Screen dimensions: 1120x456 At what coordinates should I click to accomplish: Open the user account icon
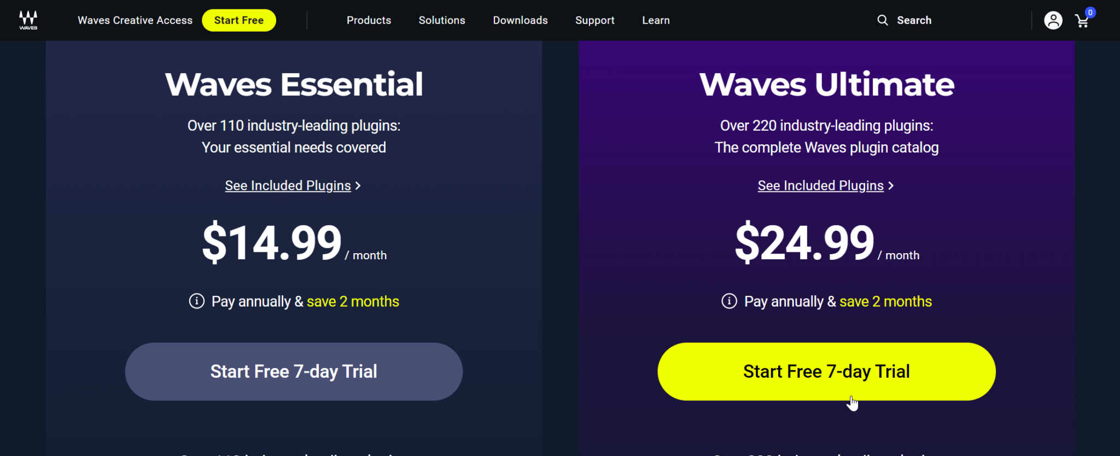(1053, 20)
